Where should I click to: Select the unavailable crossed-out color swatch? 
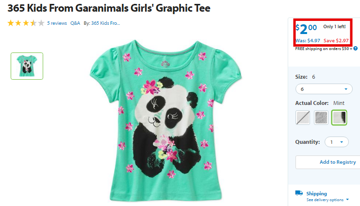coord(303,118)
